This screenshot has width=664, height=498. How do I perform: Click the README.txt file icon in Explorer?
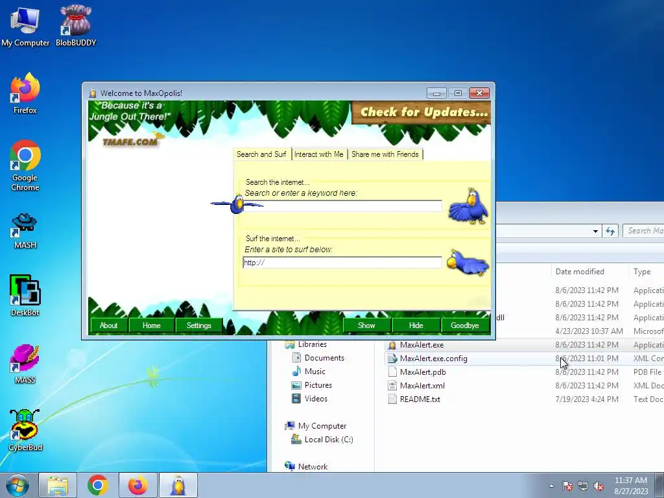(392, 399)
